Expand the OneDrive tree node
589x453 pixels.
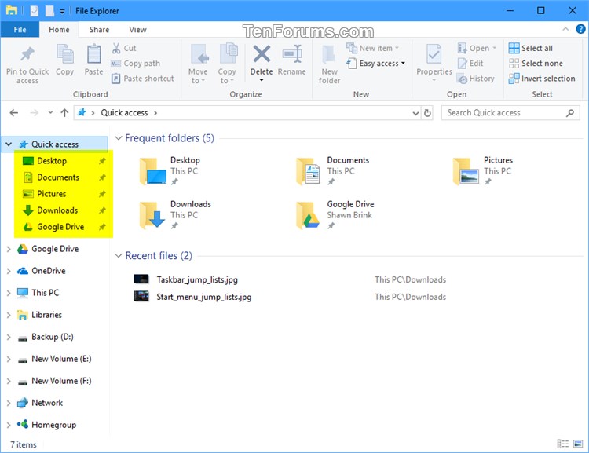[x=9, y=271]
